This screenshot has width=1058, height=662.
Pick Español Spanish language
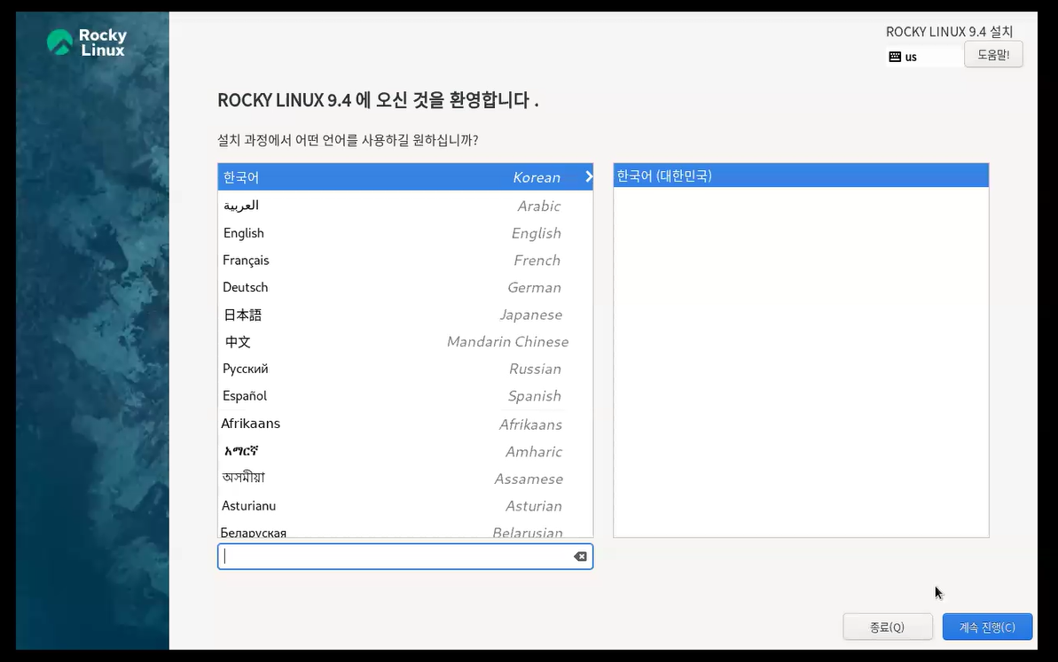(405, 396)
